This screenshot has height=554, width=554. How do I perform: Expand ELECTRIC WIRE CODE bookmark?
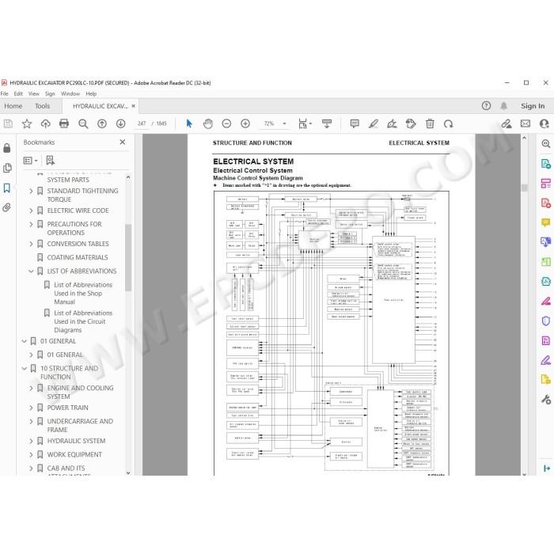31,211
